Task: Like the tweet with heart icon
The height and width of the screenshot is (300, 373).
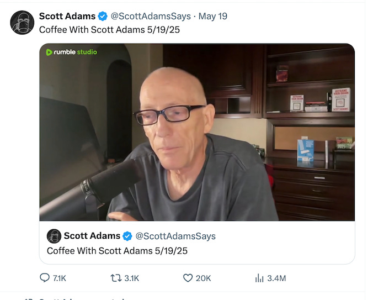Action: click(188, 278)
